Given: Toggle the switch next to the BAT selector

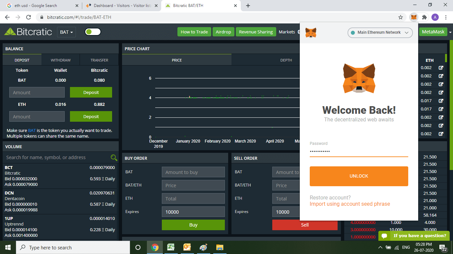Looking at the screenshot, I should coord(93,32).
